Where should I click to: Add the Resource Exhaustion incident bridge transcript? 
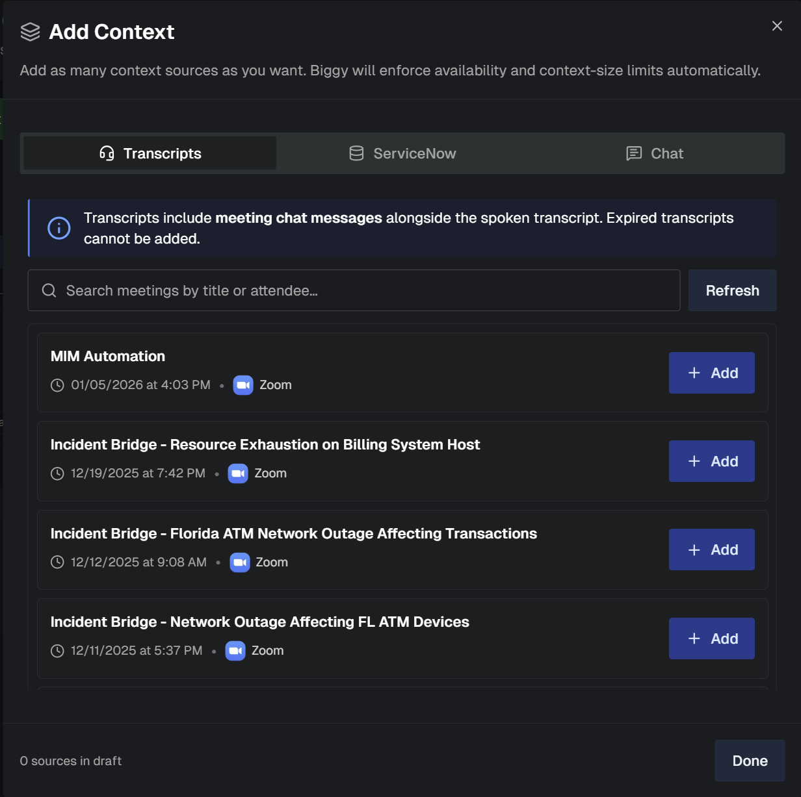[x=711, y=461]
